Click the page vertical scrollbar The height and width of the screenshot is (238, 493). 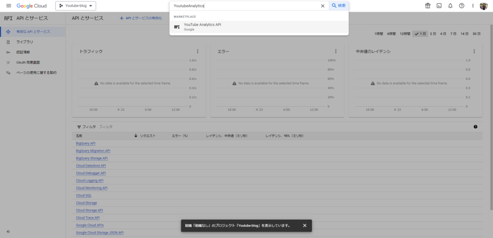click(492, 116)
